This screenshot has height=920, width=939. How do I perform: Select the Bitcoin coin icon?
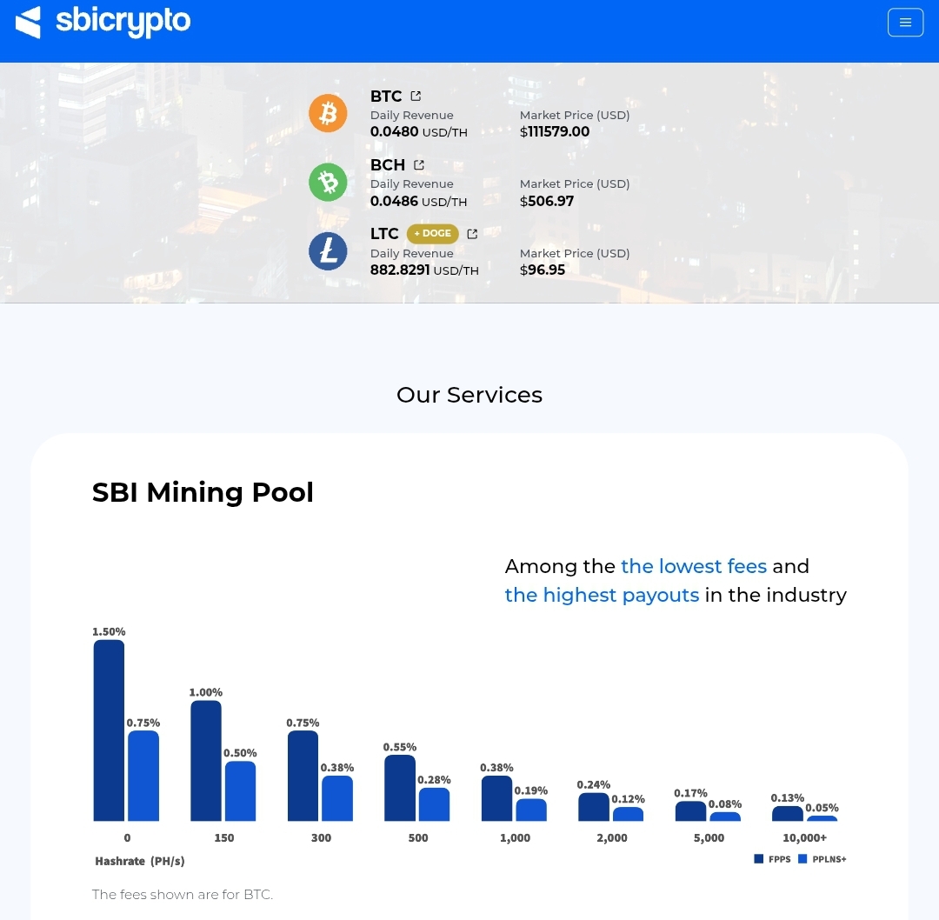[x=328, y=112]
